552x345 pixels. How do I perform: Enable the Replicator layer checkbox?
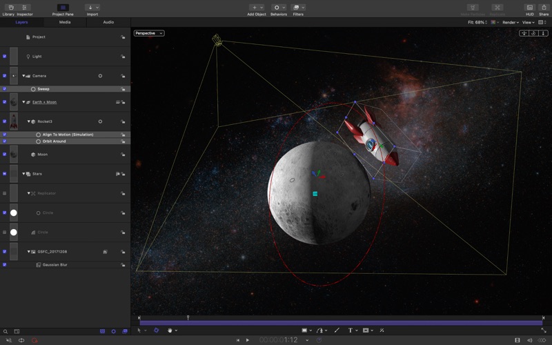(x=4, y=193)
